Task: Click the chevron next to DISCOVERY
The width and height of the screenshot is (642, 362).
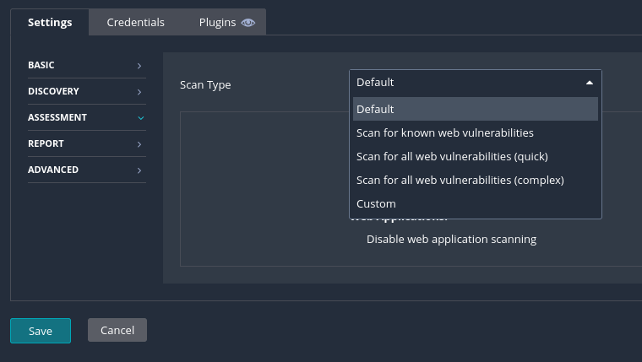Action: tap(139, 92)
